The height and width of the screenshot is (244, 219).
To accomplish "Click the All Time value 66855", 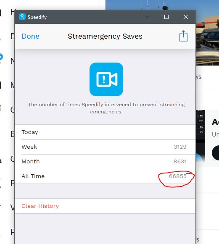I will click(178, 176).
